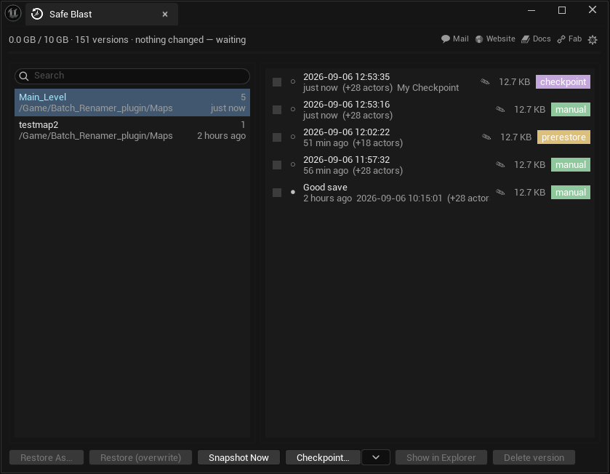Edit note pencil for Good save version
This screenshot has width=610, height=474.
[500, 192]
